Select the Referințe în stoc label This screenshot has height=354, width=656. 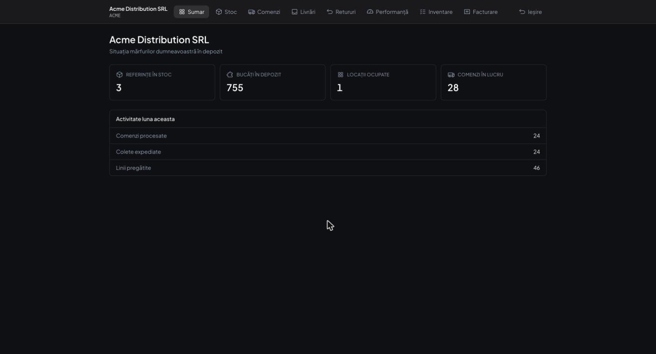tap(149, 75)
